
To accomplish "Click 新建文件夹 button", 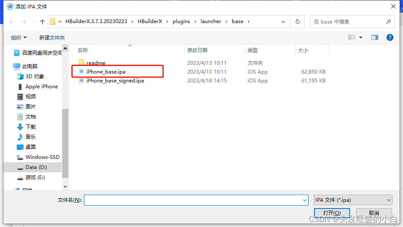I will click(x=52, y=37).
